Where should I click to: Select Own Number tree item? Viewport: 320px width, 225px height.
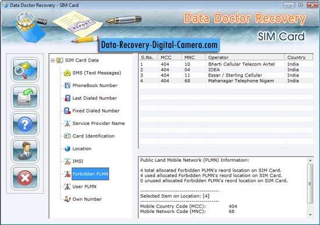pyautogui.click(x=87, y=199)
